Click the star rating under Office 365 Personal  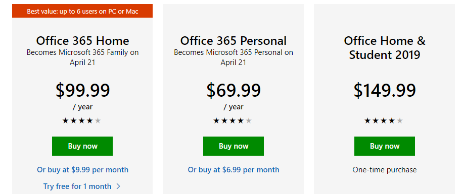(233, 120)
